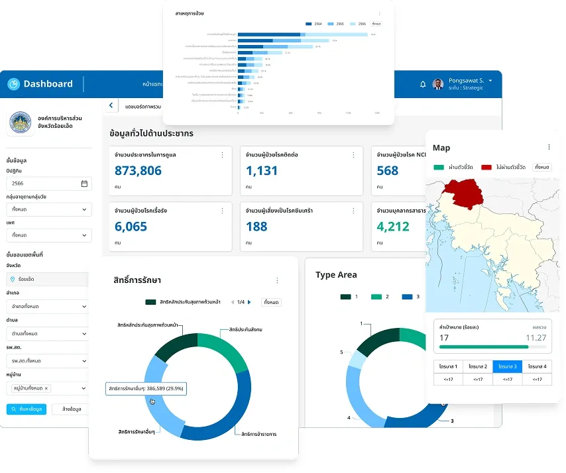Click the back arrow button
The height and width of the screenshot is (473, 566).
[111, 105]
